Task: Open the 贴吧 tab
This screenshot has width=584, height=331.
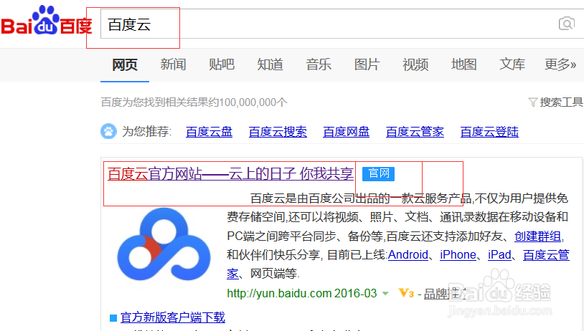Action: 222,64
